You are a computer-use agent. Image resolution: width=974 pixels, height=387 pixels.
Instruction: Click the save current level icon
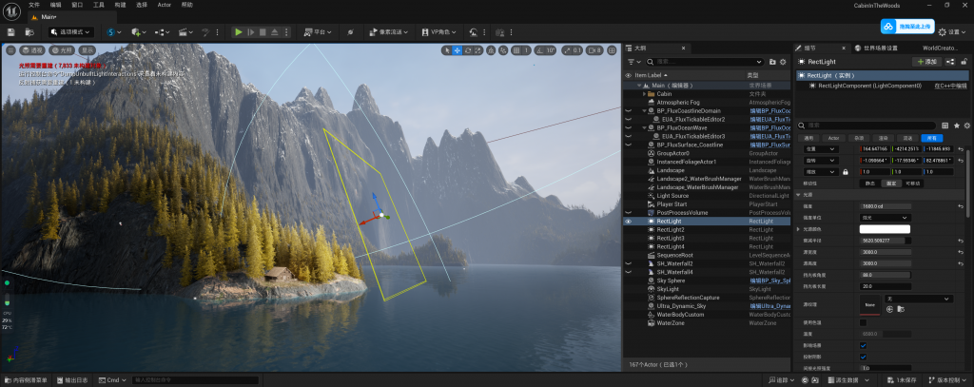point(10,31)
